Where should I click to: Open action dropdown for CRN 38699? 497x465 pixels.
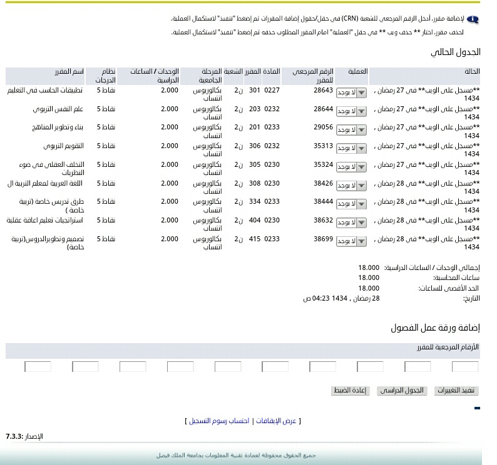point(352,241)
